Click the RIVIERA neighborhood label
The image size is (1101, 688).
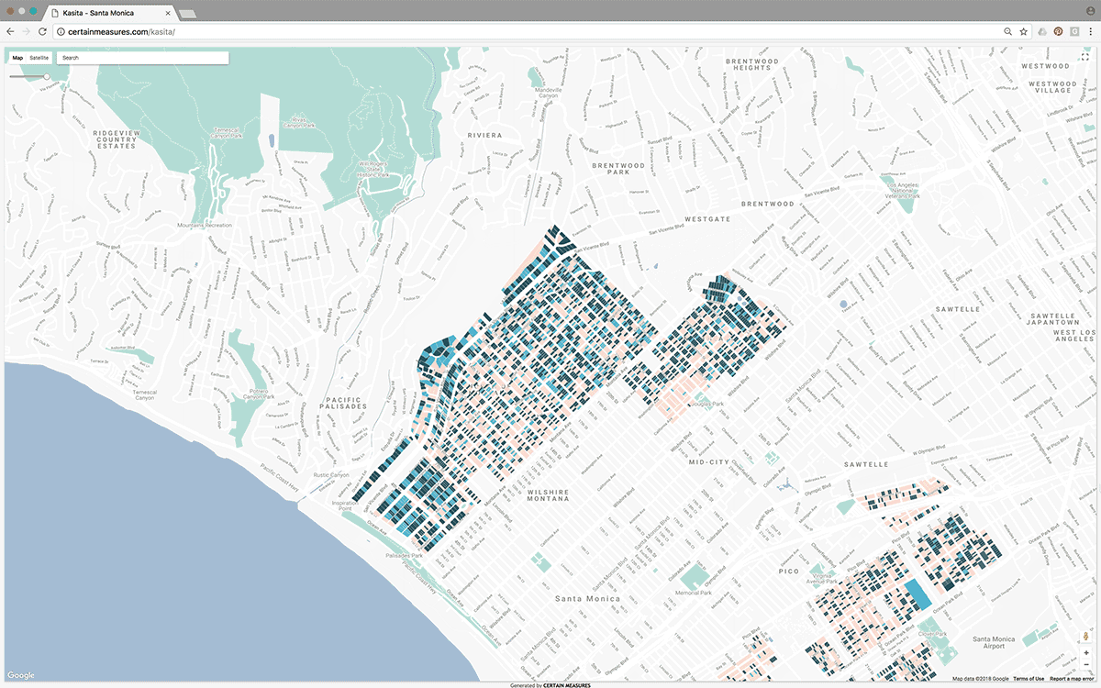[x=484, y=135]
